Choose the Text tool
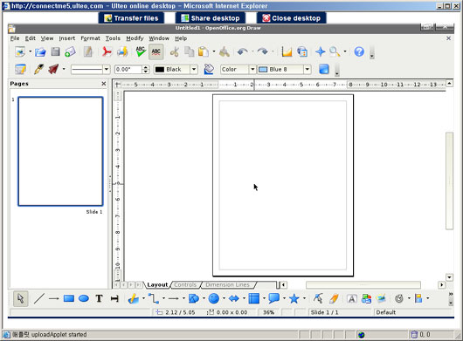 99,298
